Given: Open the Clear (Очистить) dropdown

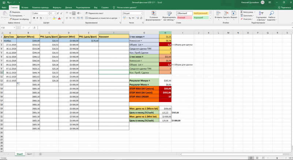Looking at the screenshot, I should click(x=246, y=19).
